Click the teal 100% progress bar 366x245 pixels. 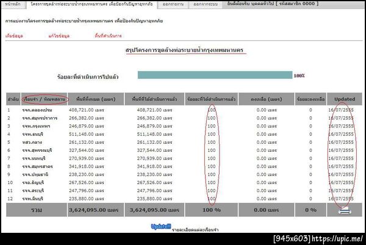215,75
